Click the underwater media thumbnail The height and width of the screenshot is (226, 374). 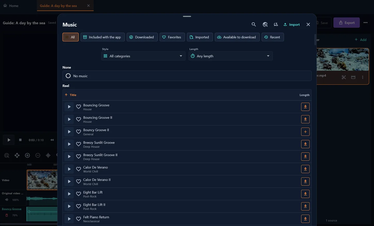(343, 60)
